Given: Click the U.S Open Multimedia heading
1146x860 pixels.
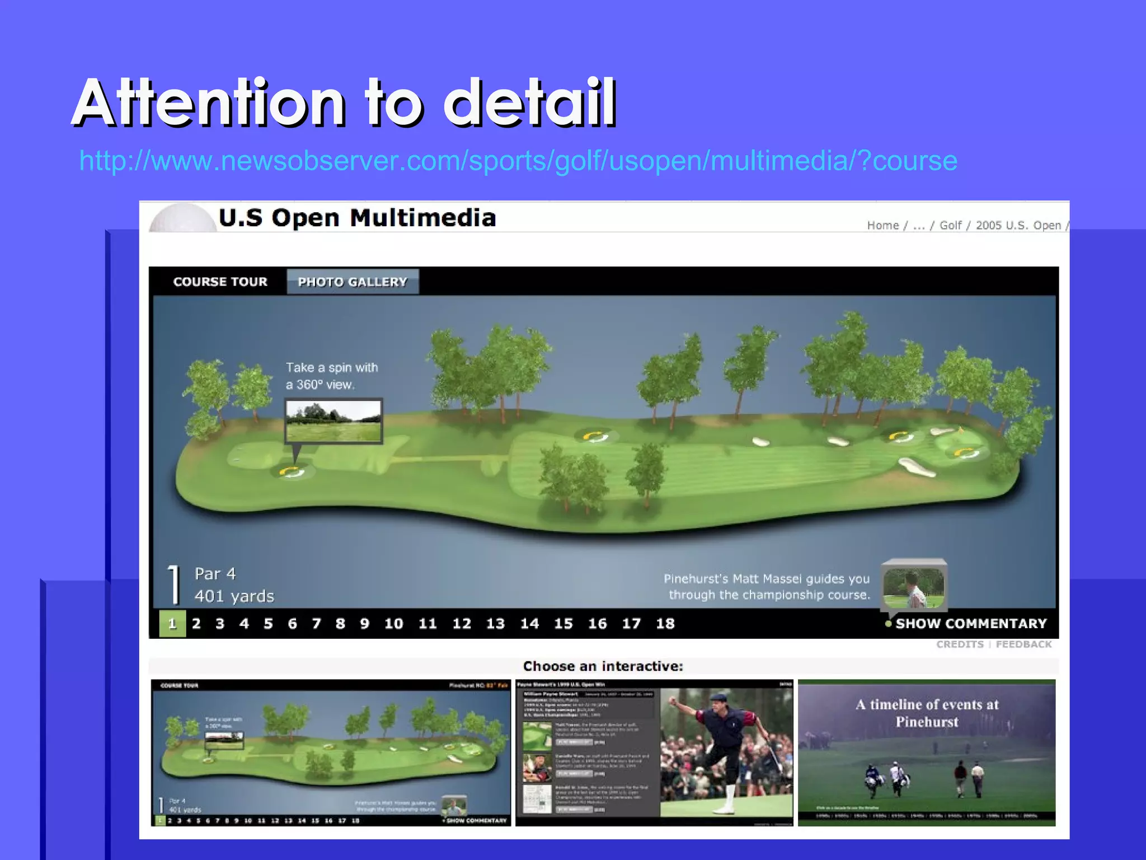Looking at the screenshot, I should pos(357,218).
